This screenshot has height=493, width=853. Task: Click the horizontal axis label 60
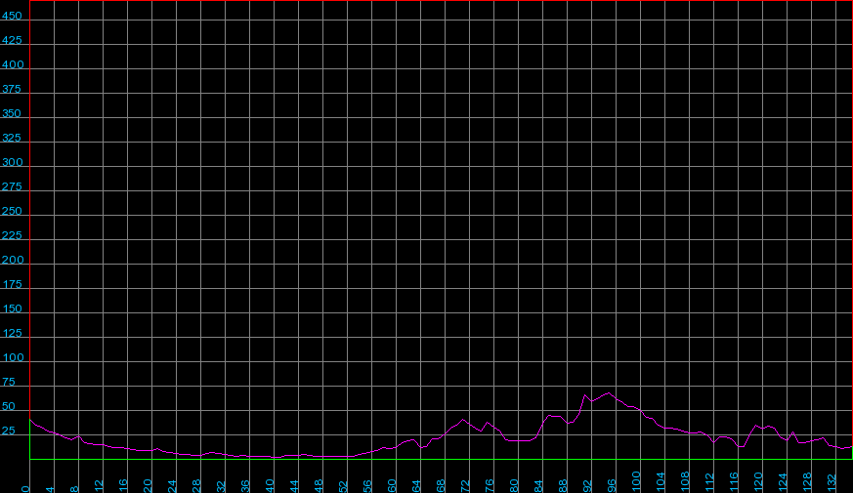tap(392, 486)
